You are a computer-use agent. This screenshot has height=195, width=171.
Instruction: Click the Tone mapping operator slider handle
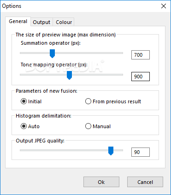pos(70,75)
